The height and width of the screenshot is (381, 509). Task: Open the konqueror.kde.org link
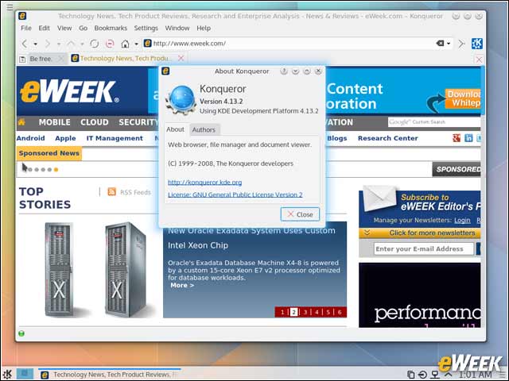point(205,183)
